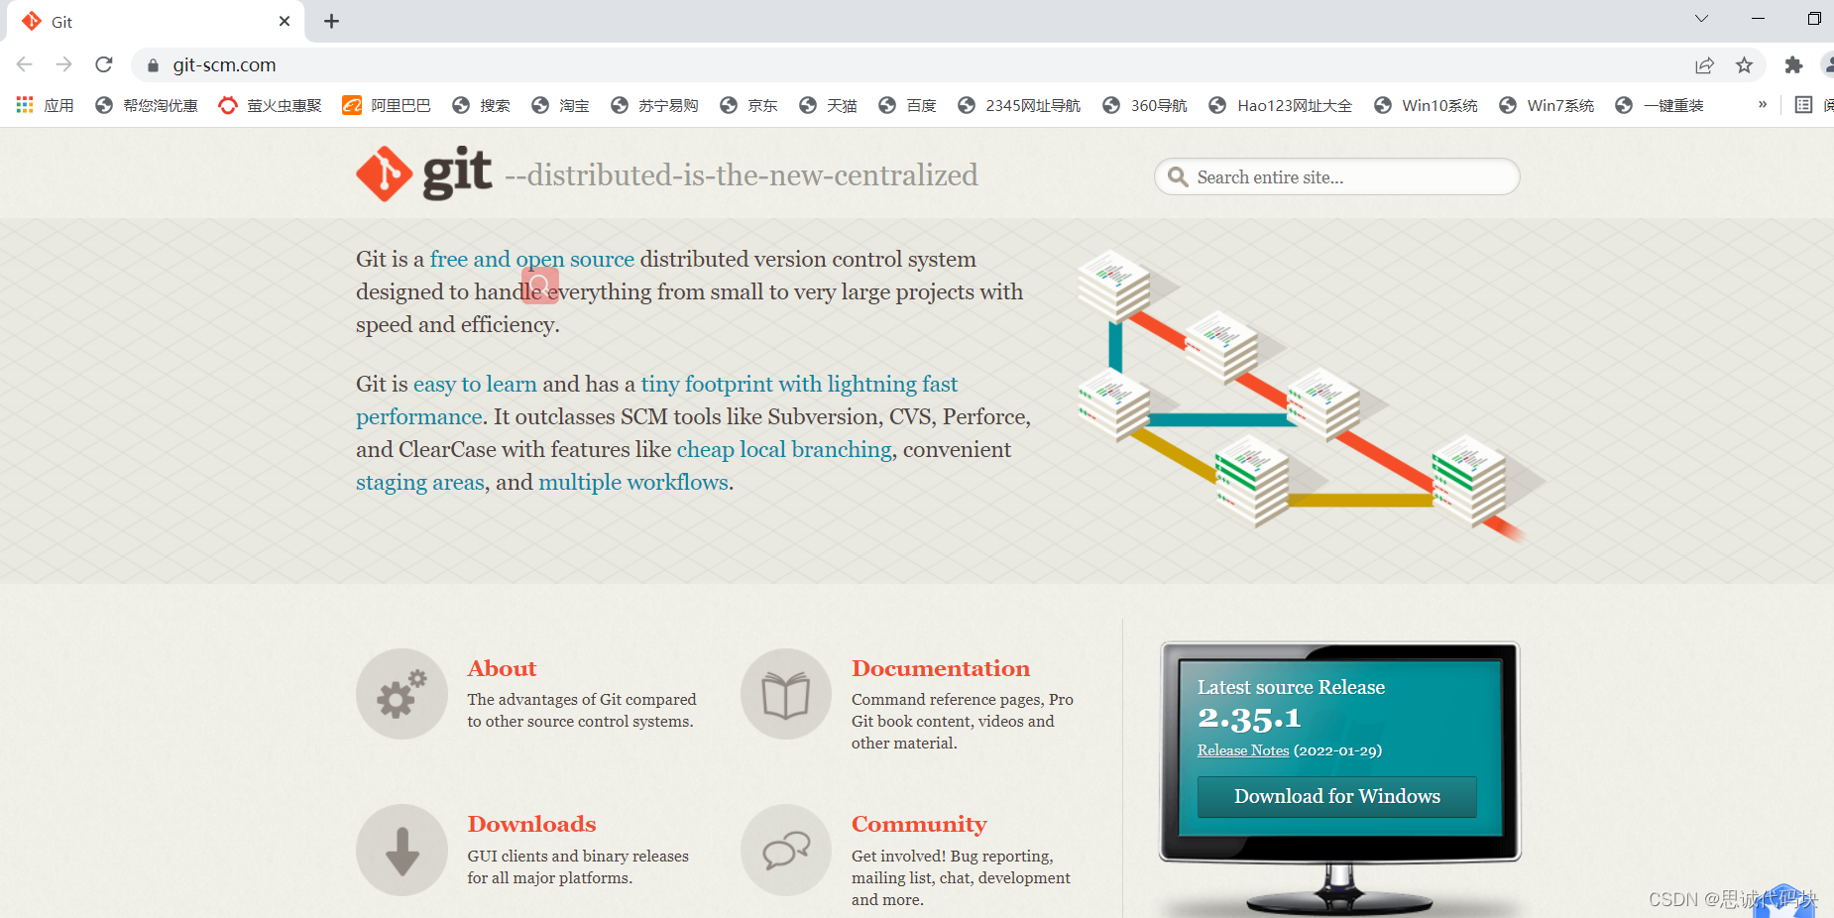The height and width of the screenshot is (918, 1834).
Task: Follow the 'free and open source' link
Action: [532, 259]
